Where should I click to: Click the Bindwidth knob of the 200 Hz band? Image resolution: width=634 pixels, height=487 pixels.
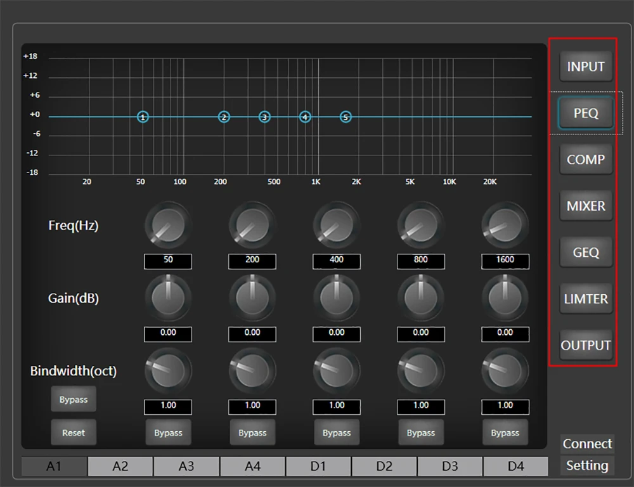[252, 370]
